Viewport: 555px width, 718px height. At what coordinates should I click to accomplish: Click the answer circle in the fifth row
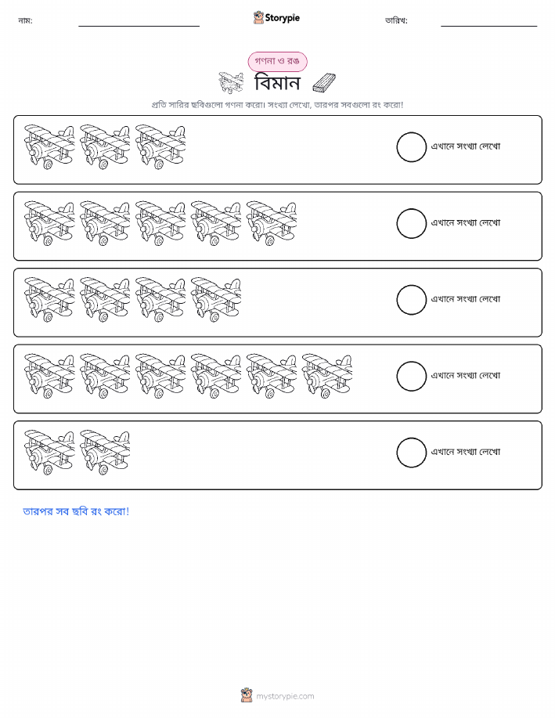pos(411,453)
